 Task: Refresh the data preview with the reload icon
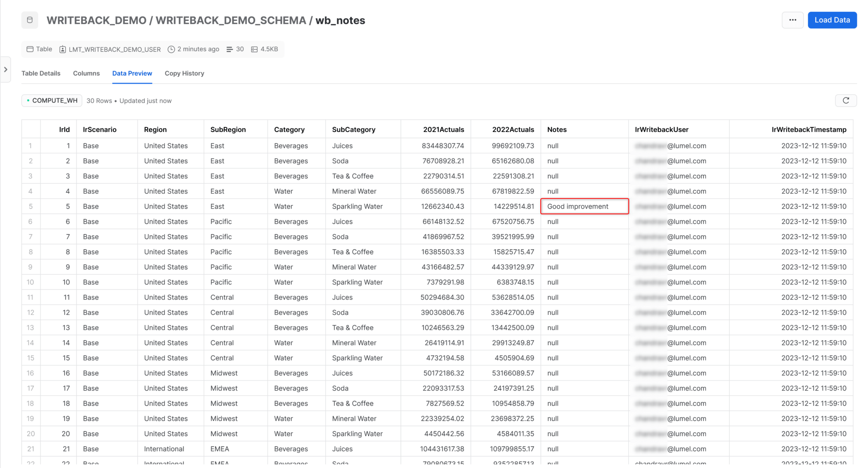846,100
